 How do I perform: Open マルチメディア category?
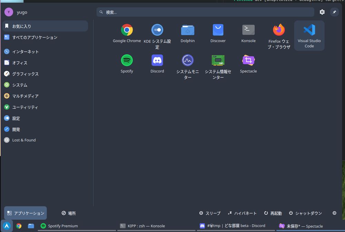pyautogui.click(x=45, y=96)
